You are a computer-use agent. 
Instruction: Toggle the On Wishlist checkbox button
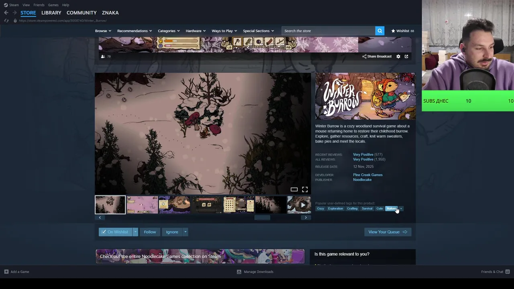coord(116,232)
